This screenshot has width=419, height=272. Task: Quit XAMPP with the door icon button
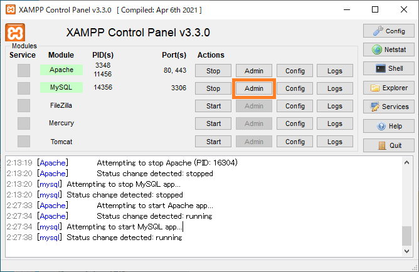(388, 145)
